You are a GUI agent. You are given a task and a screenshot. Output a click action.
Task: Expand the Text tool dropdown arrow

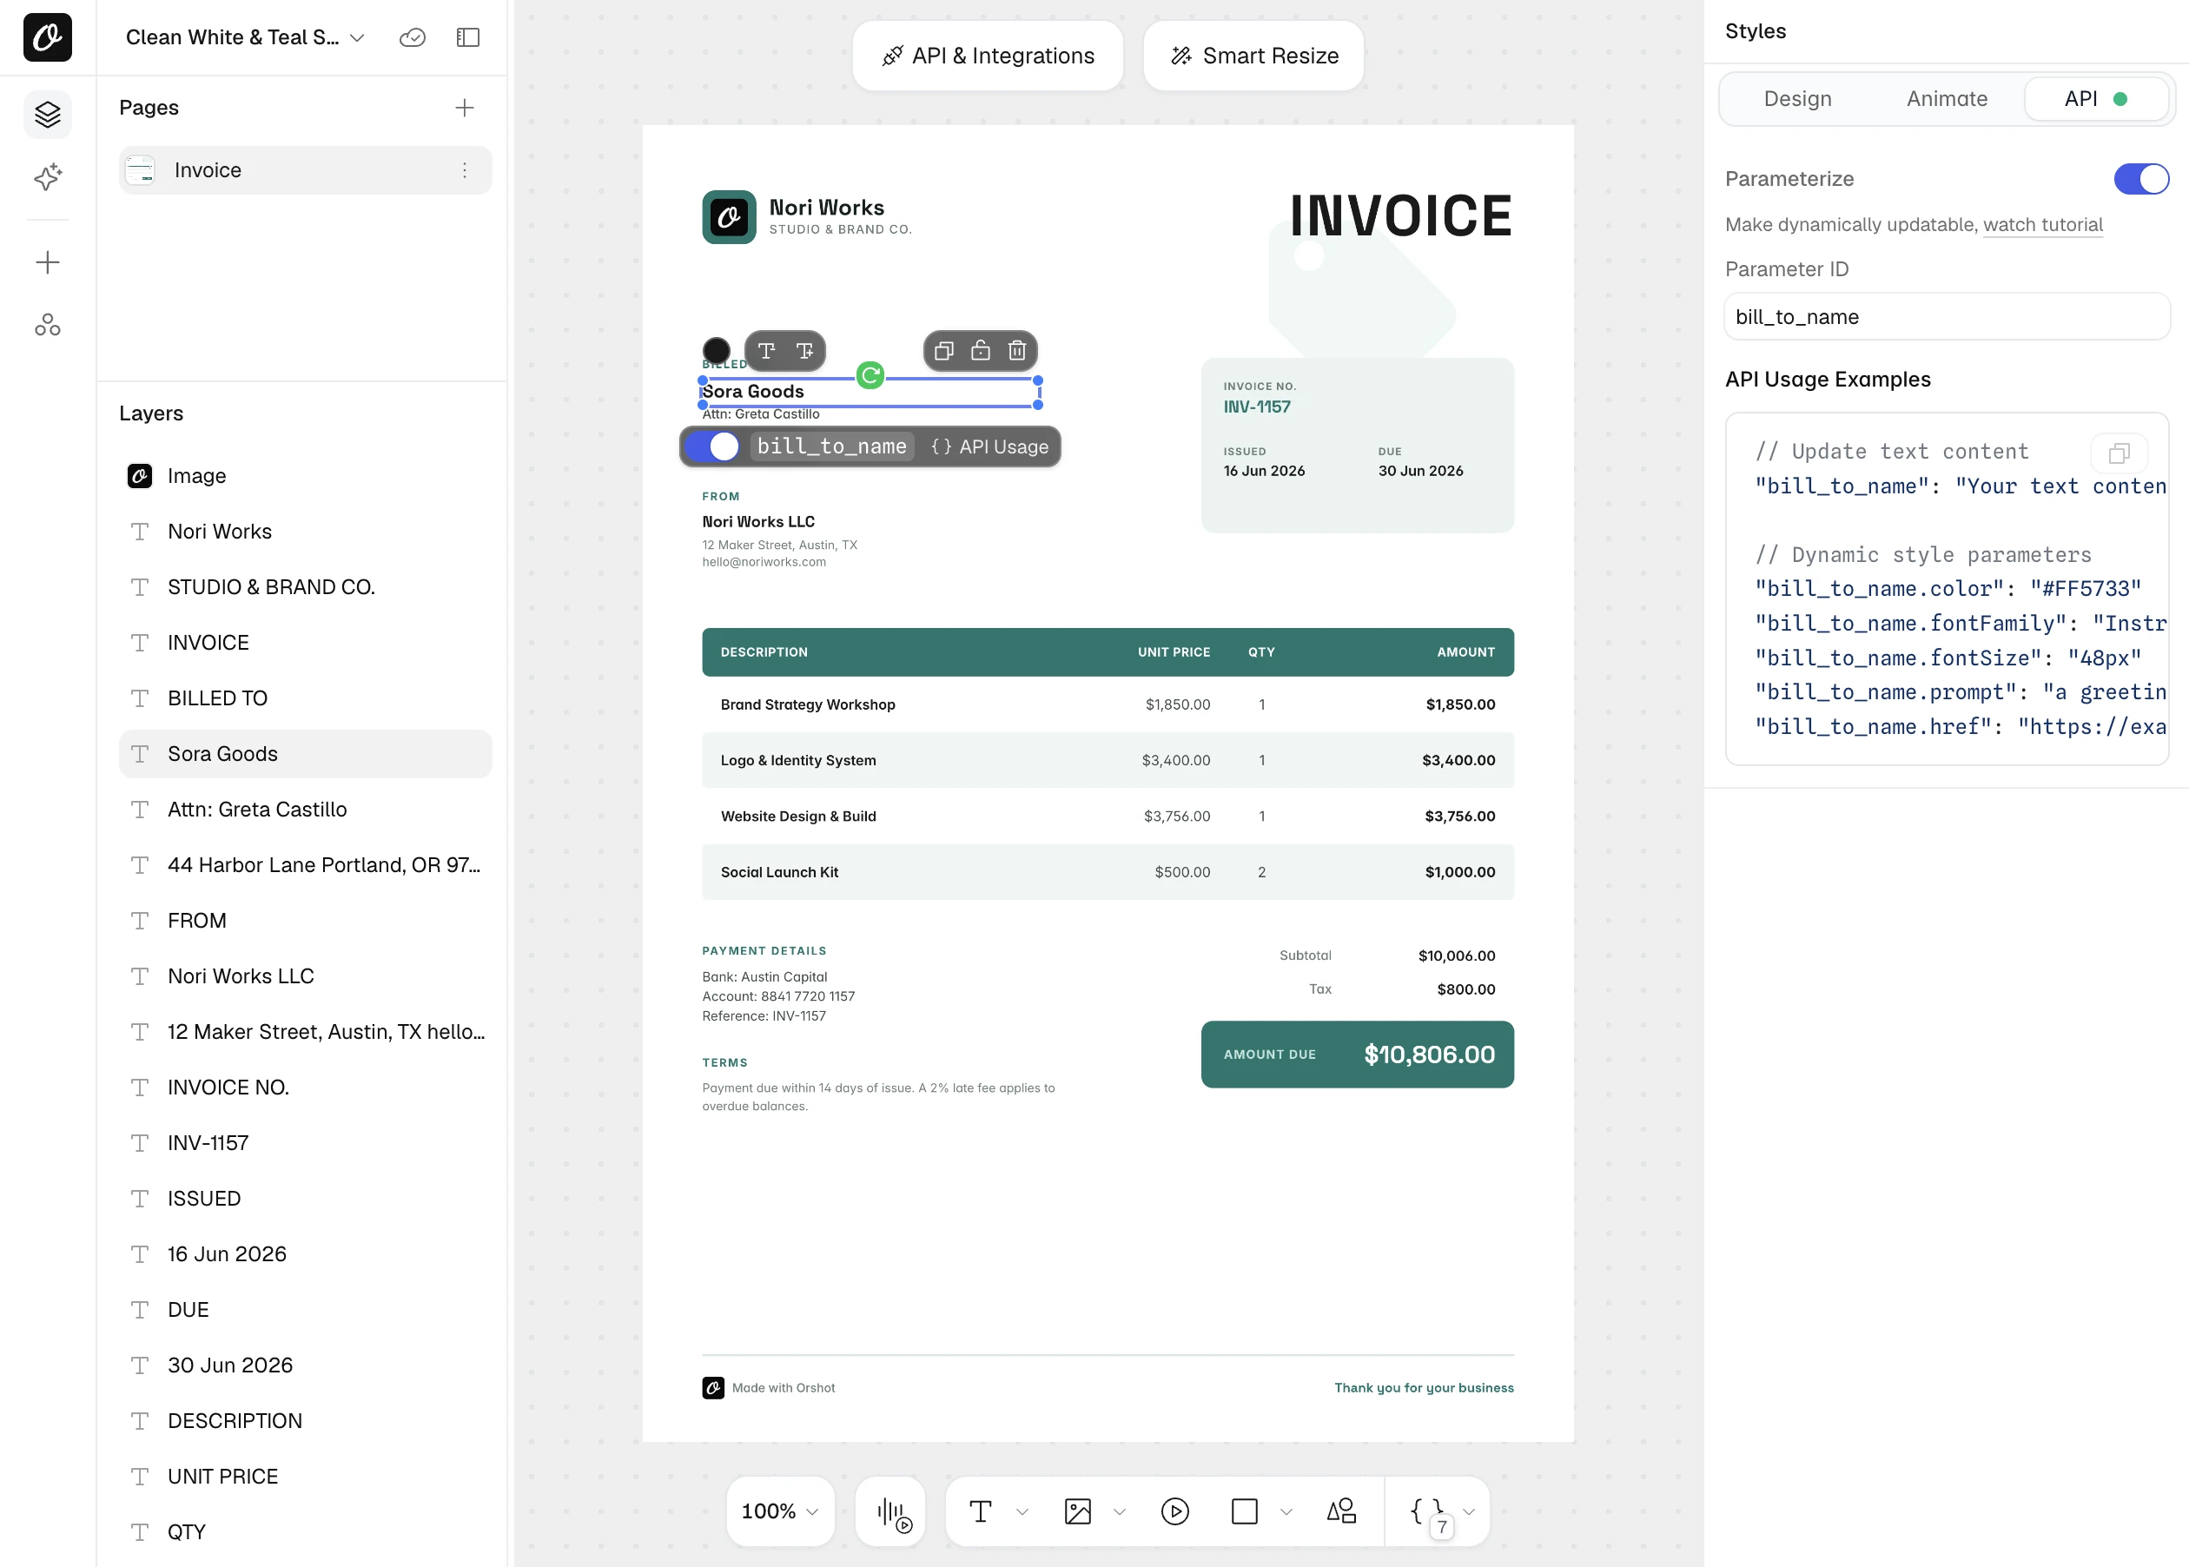click(1022, 1512)
